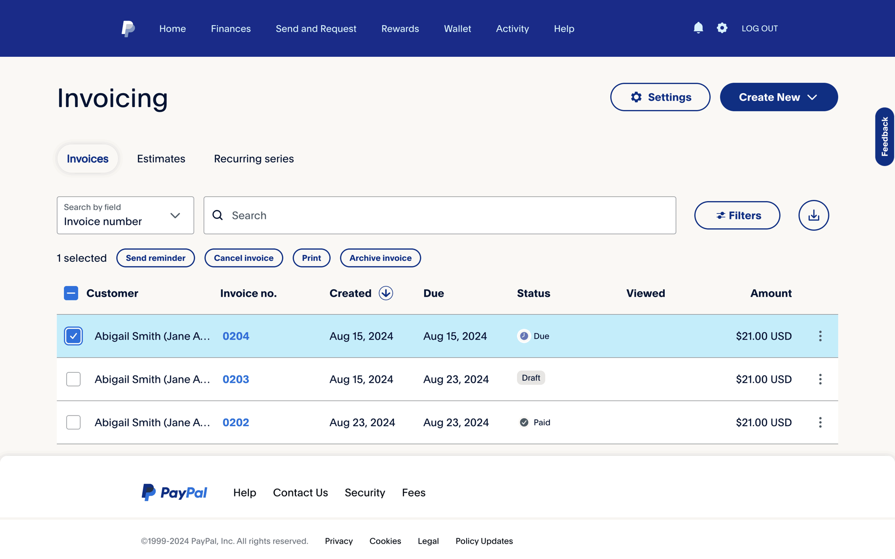Toggle Created column sort arrow
Screen dimensions: 895x559
coord(386,293)
